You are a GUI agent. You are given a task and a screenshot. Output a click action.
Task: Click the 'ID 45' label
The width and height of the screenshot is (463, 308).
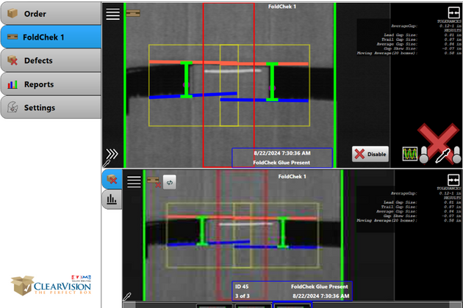[242, 286]
